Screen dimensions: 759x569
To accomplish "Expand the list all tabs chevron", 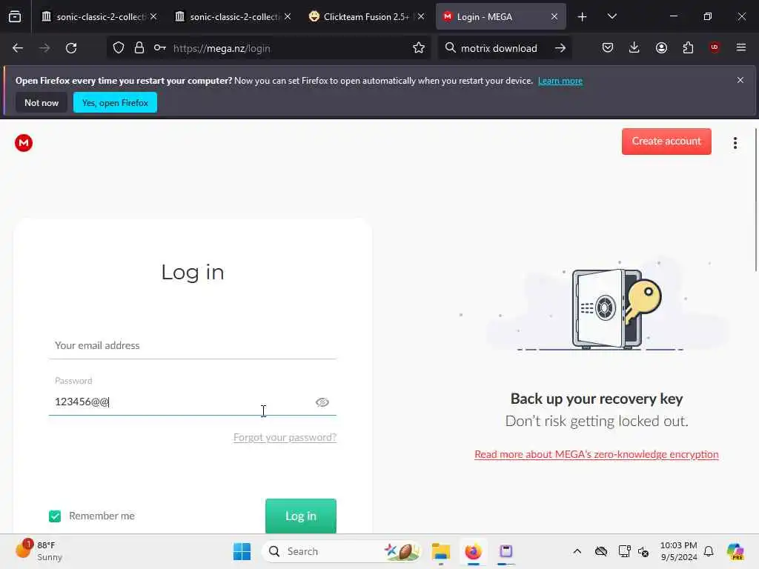I will coord(611,16).
